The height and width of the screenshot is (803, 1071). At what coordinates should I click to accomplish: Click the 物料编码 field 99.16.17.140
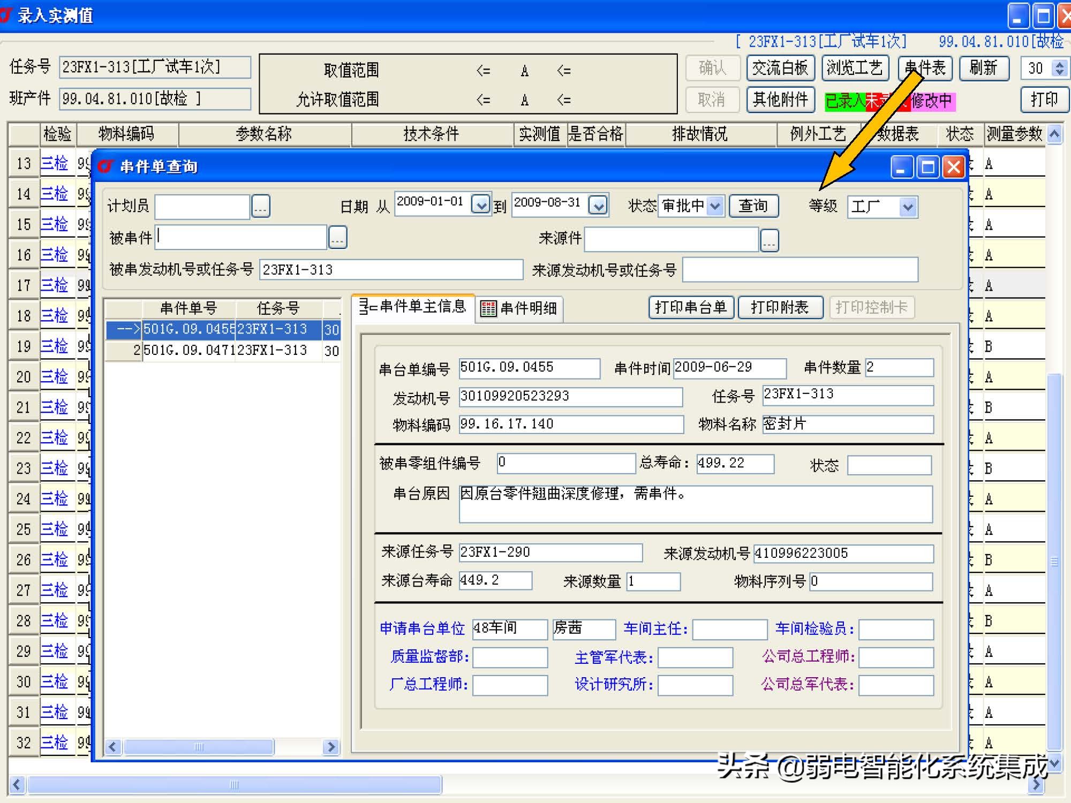571,425
